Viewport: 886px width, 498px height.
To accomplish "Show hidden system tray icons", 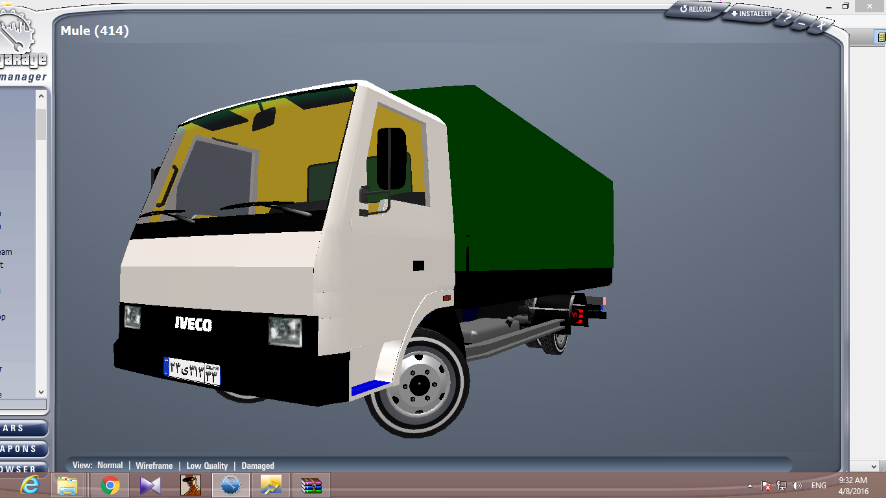I will click(x=750, y=486).
